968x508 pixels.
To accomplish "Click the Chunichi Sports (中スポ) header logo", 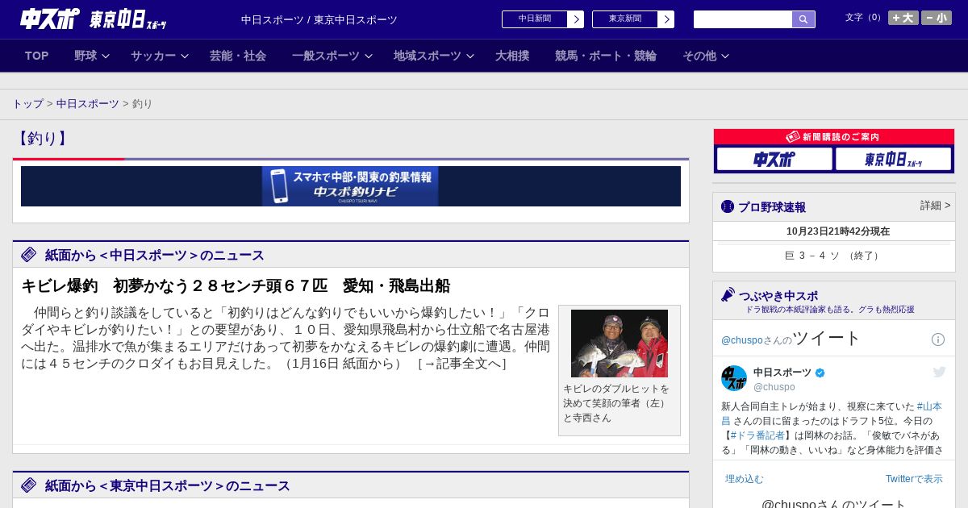I will tap(50, 19).
